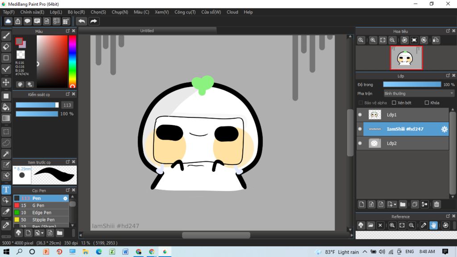Select the Select Eraser tool
The image size is (457, 257).
pyautogui.click(x=6, y=176)
